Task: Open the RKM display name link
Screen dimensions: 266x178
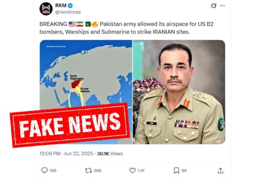Action: point(61,5)
